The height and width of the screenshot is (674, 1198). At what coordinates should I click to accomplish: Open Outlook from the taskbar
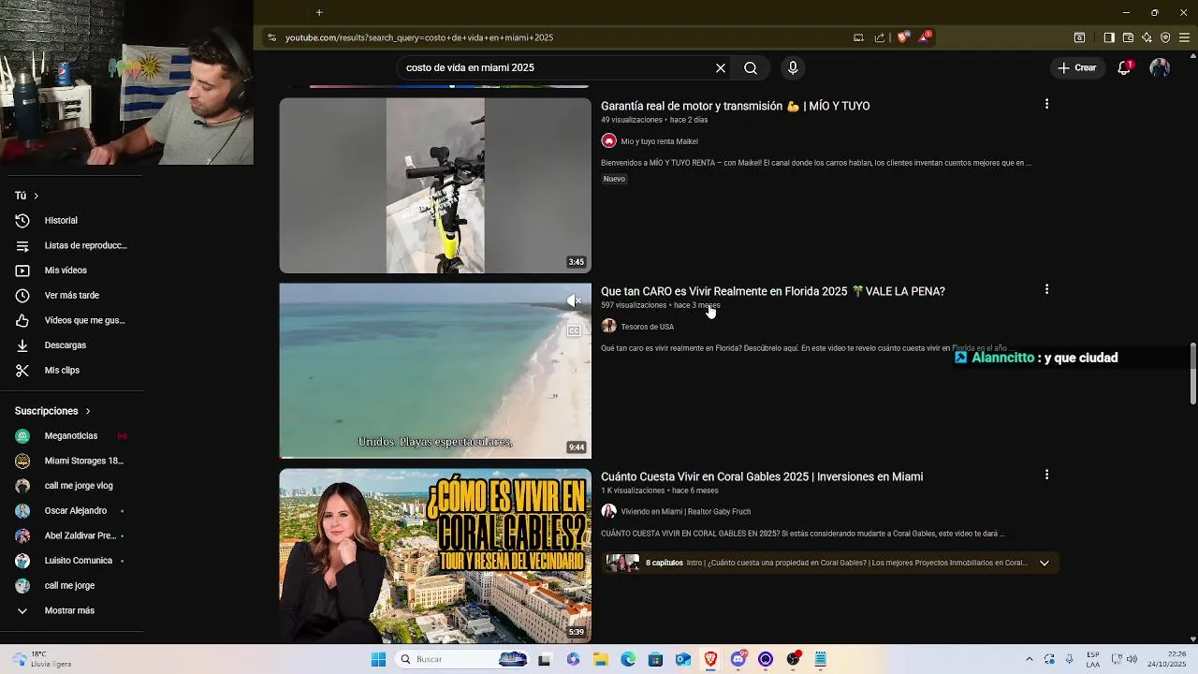pos(683,659)
